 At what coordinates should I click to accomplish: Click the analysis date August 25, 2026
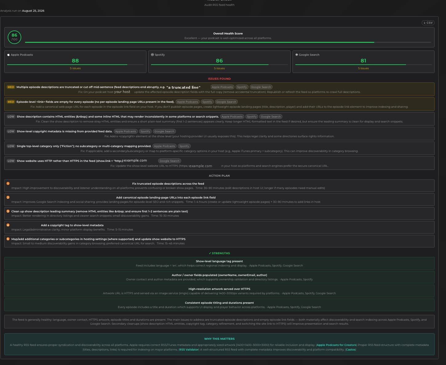[33, 11]
